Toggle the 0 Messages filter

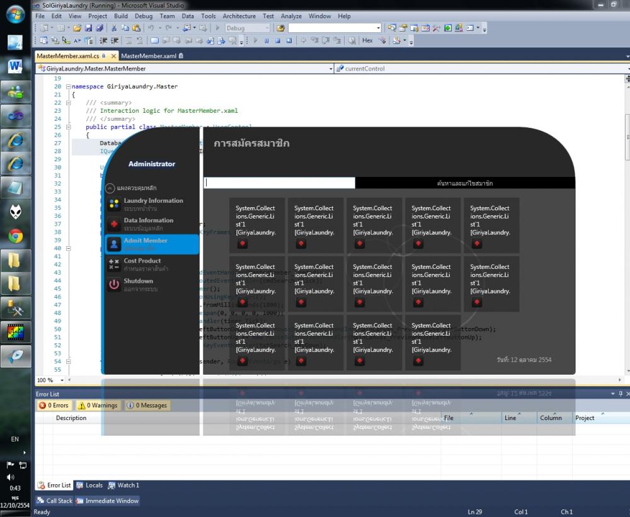tap(146, 406)
